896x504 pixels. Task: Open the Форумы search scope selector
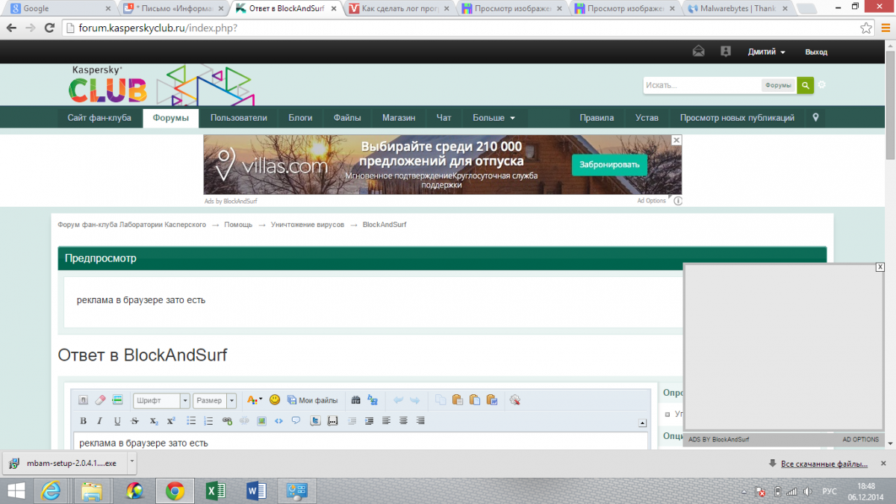[x=778, y=85]
